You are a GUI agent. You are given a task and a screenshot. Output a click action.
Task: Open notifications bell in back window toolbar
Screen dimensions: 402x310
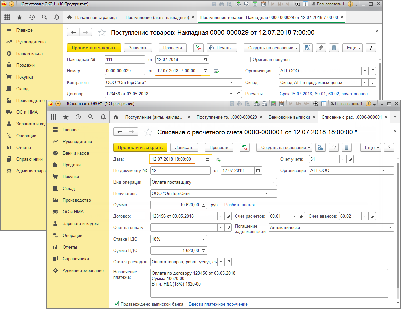pos(57,17)
